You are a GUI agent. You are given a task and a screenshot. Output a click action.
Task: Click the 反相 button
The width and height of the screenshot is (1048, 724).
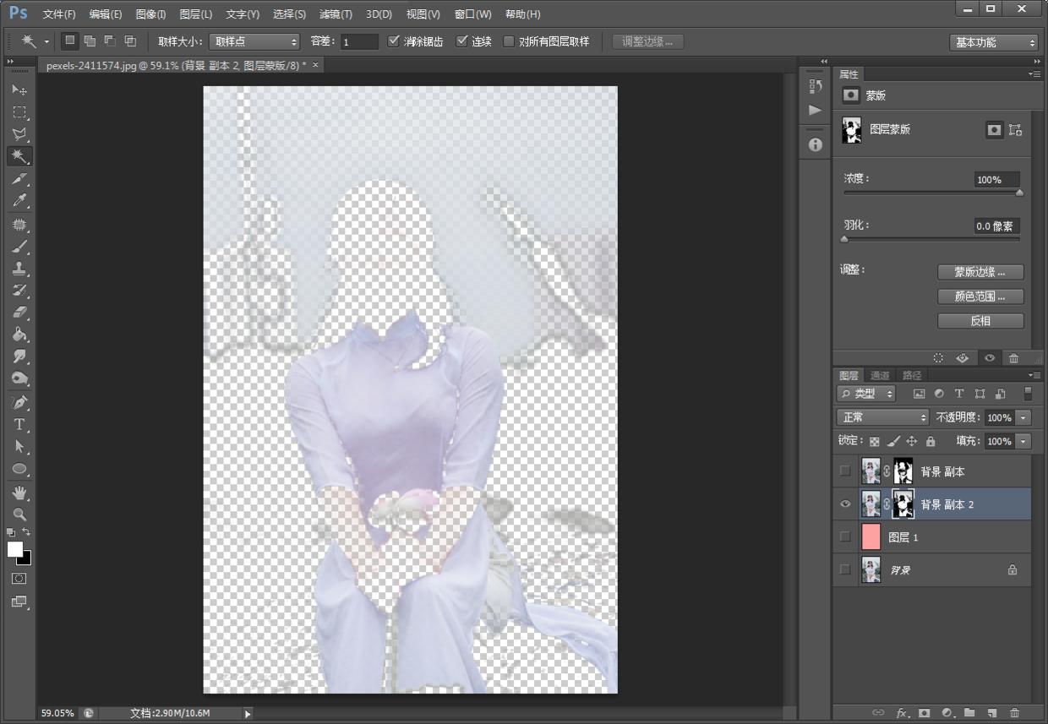(x=980, y=321)
